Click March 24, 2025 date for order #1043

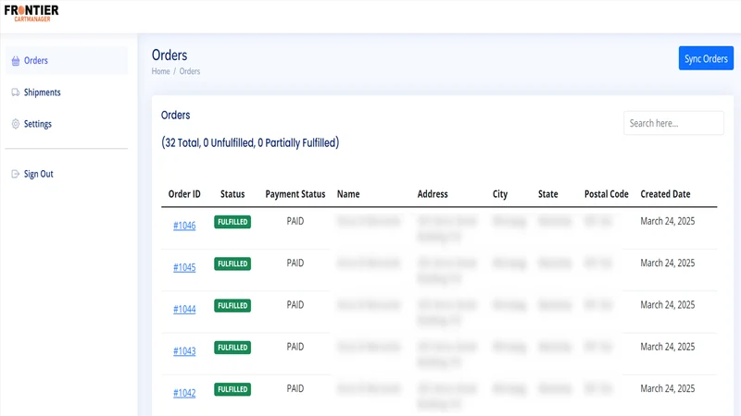667,347
